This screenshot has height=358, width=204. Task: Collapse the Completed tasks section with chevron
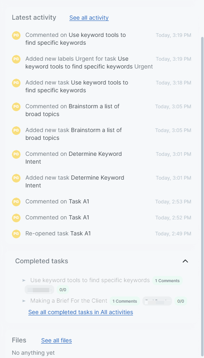tap(185, 261)
